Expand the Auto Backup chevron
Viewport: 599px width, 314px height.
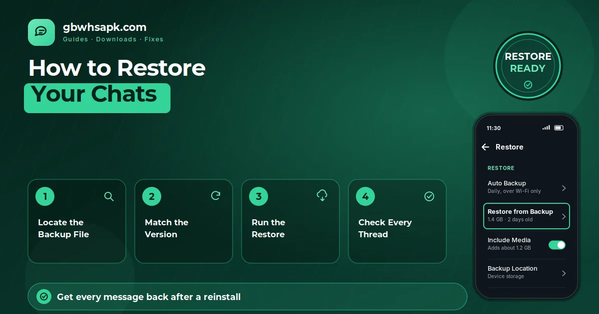(564, 188)
